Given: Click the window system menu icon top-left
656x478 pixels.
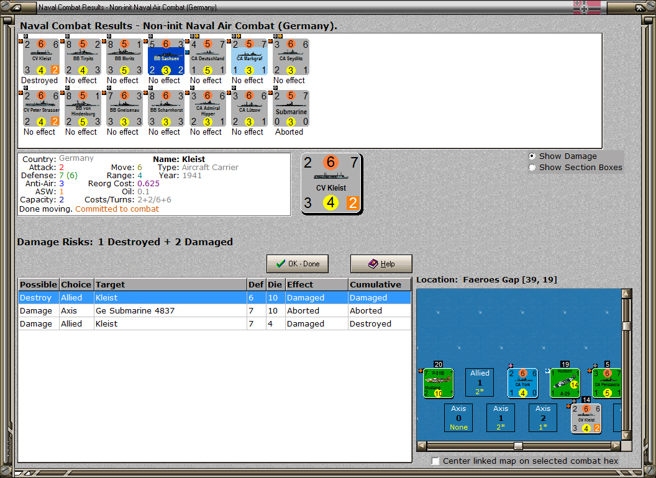Looking at the screenshot, I should coord(16,7).
